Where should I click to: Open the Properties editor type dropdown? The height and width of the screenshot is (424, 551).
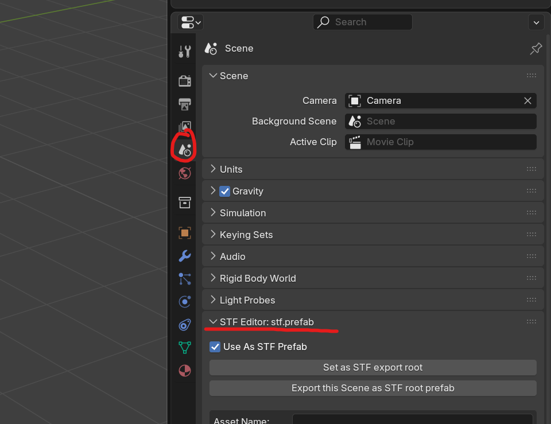pyautogui.click(x=191, y=22)
